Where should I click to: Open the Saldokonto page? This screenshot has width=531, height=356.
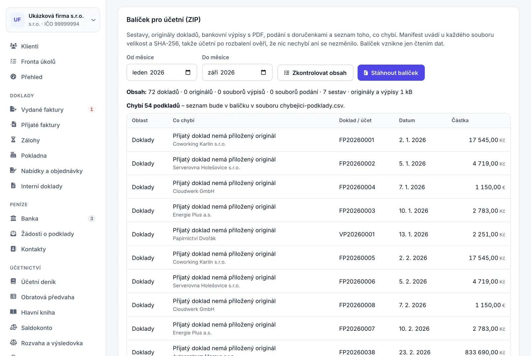pyautogui.click(x=53, y=328)
